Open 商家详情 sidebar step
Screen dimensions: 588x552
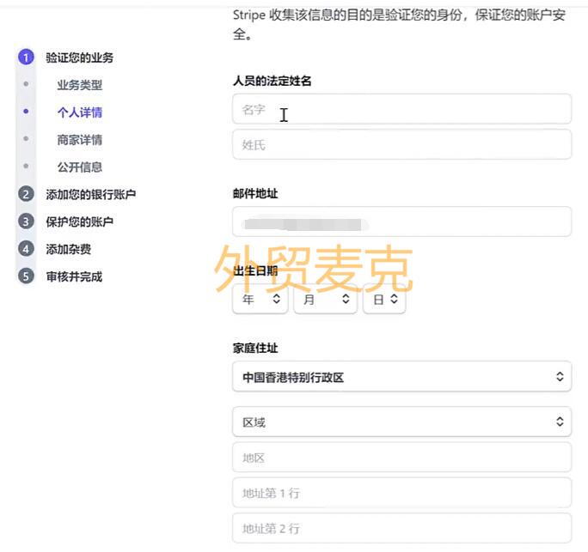tap(80, 140)
